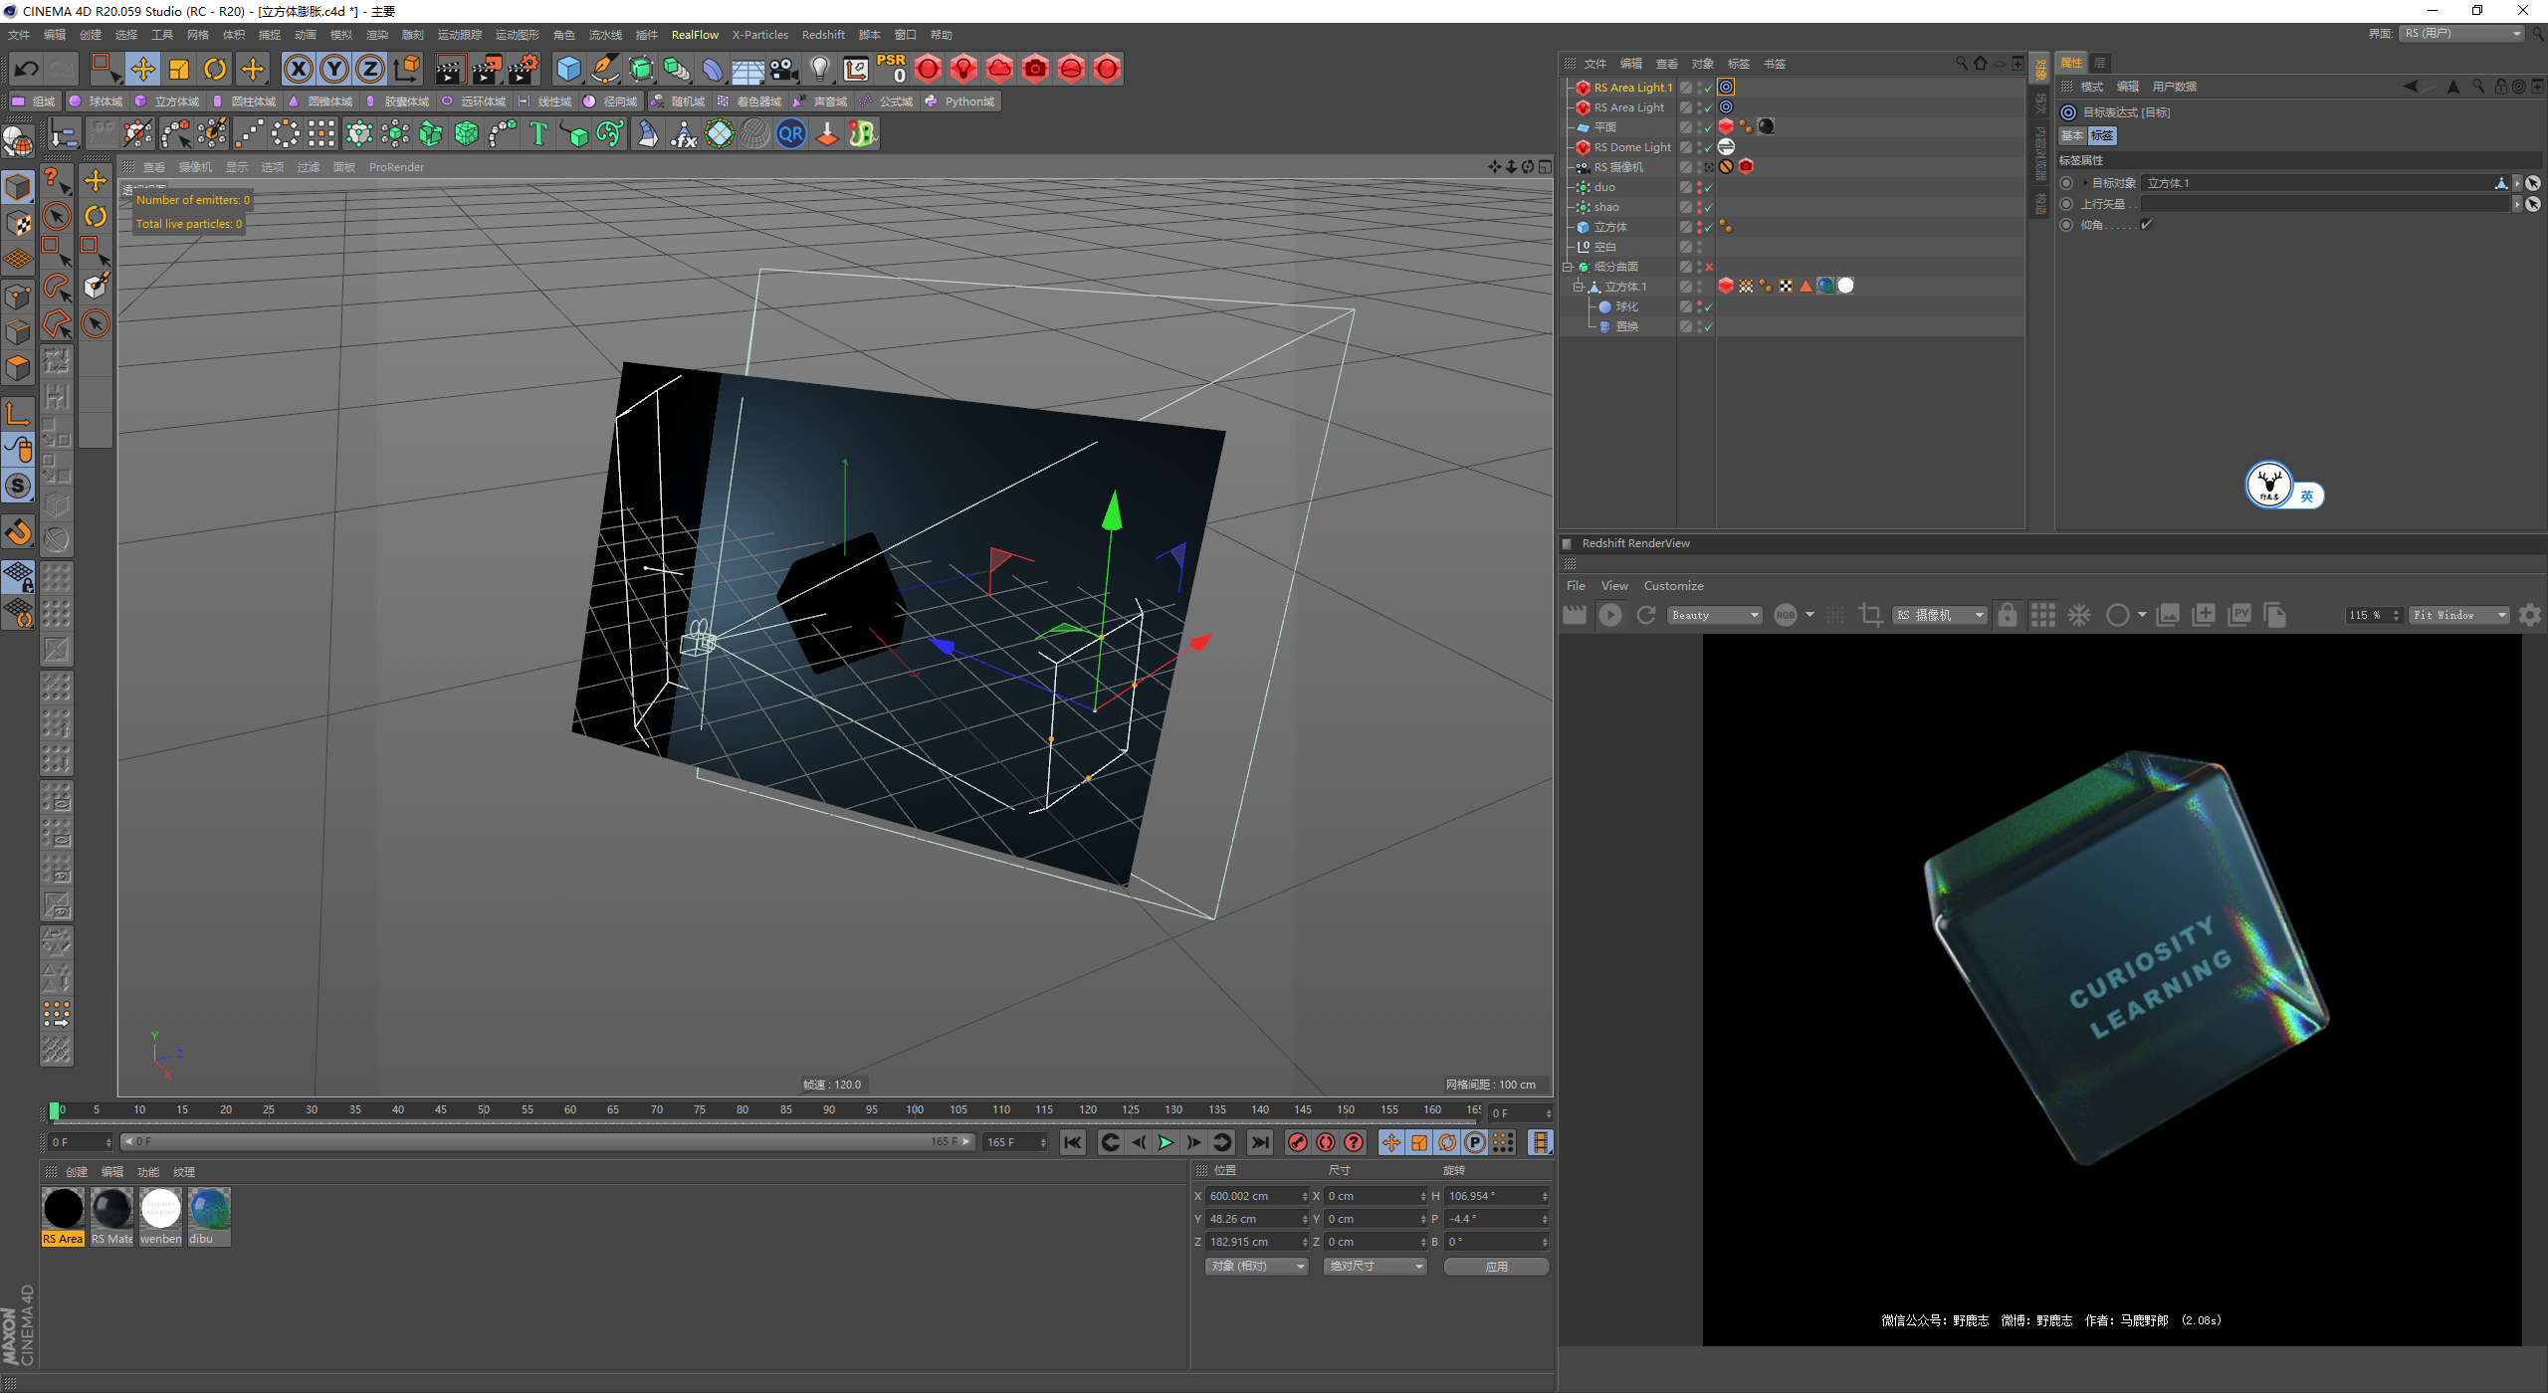Select the Rotate tool in top toolbar
2548x1393 pixels.
point(215,69)
